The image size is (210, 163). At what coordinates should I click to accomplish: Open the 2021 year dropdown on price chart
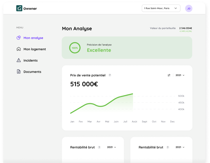[x=180, y=75]
